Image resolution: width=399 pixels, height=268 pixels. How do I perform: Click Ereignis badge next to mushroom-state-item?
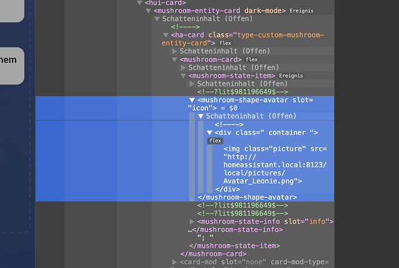click(291, 76)
